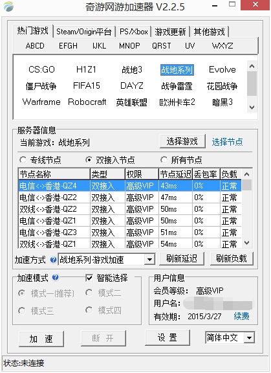This screenshot has height=373, width=271.
Task: Click the 刷新延迟 button
Action: tap(182, 258)
